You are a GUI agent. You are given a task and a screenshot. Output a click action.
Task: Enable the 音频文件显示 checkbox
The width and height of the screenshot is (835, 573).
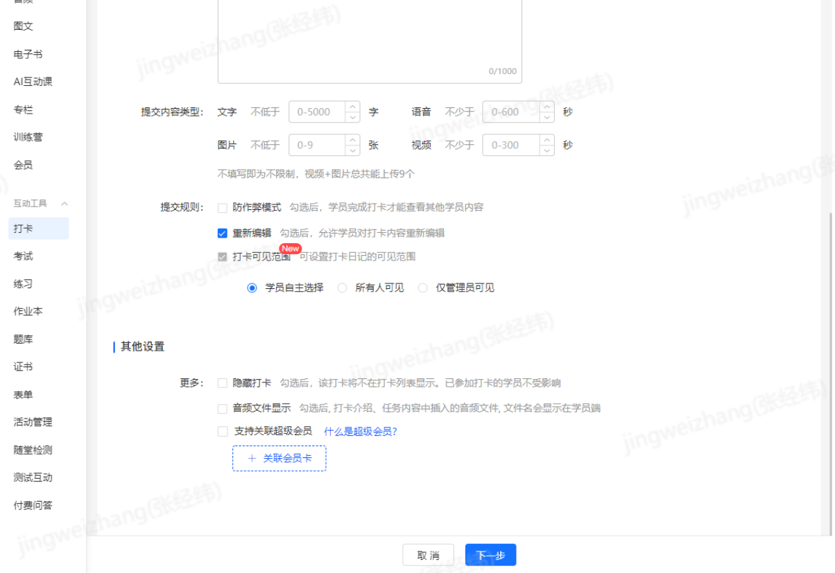click(x=223, y=408)
